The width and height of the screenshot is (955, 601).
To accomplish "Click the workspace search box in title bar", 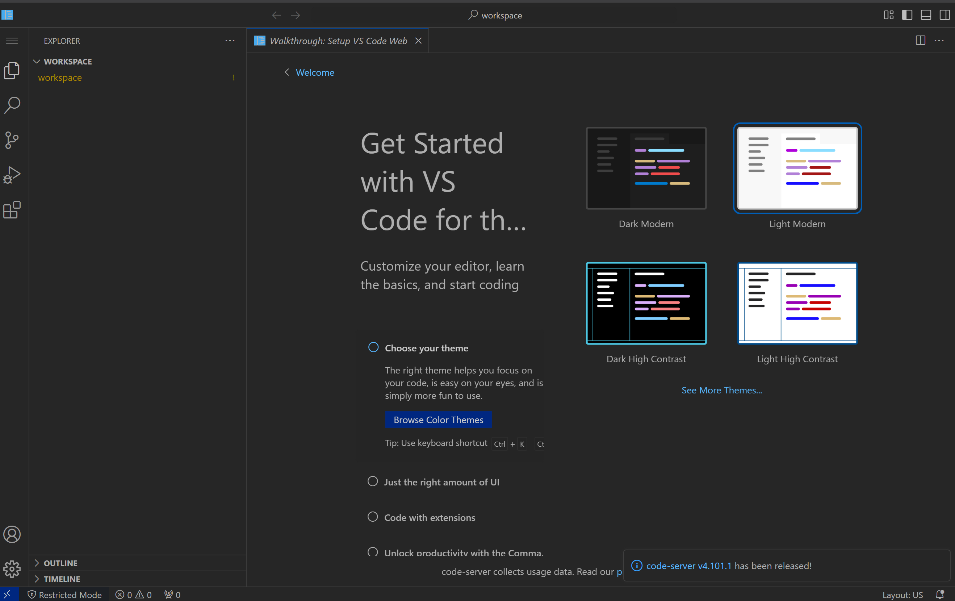I will coord(495,15).
